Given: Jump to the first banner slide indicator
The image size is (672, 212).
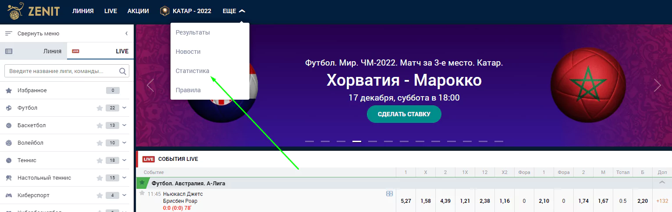Looking at the screenshot, I should [x=309, y=141].
